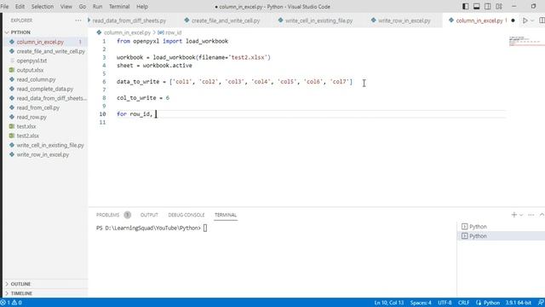Open the Run menu
This screenshot has width=545, height=307.
tap(97, 6)
